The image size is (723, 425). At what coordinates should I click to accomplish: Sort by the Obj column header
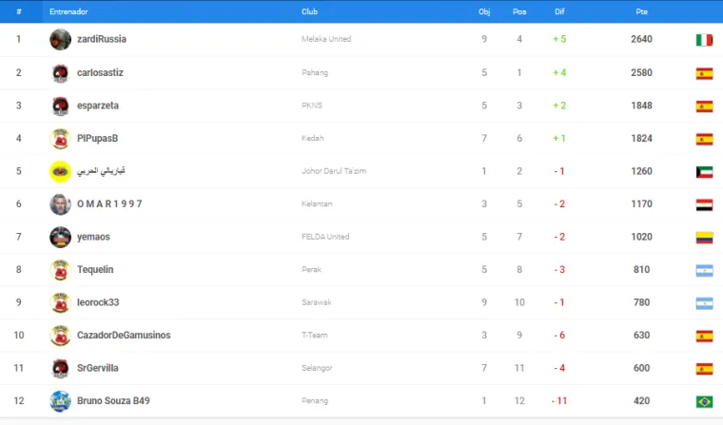click(484, 11)
